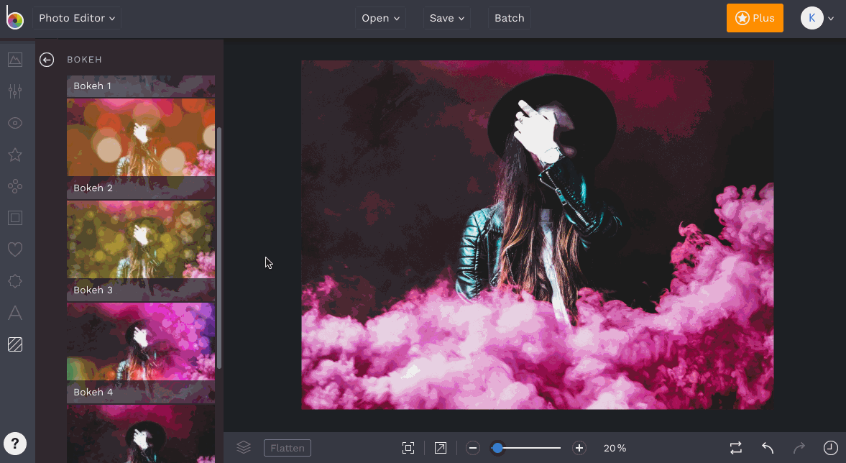Click the Bokeh panel scrollbar
The height and width of the screenshot is (463, 846).
click(x=219, y=248)
